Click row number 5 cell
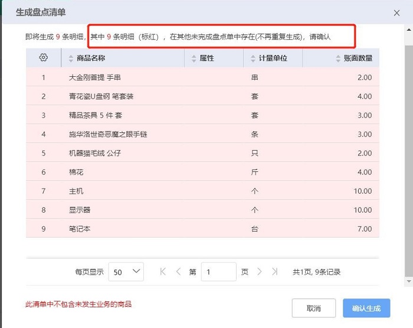413x328 pixels. pos(44,153)
